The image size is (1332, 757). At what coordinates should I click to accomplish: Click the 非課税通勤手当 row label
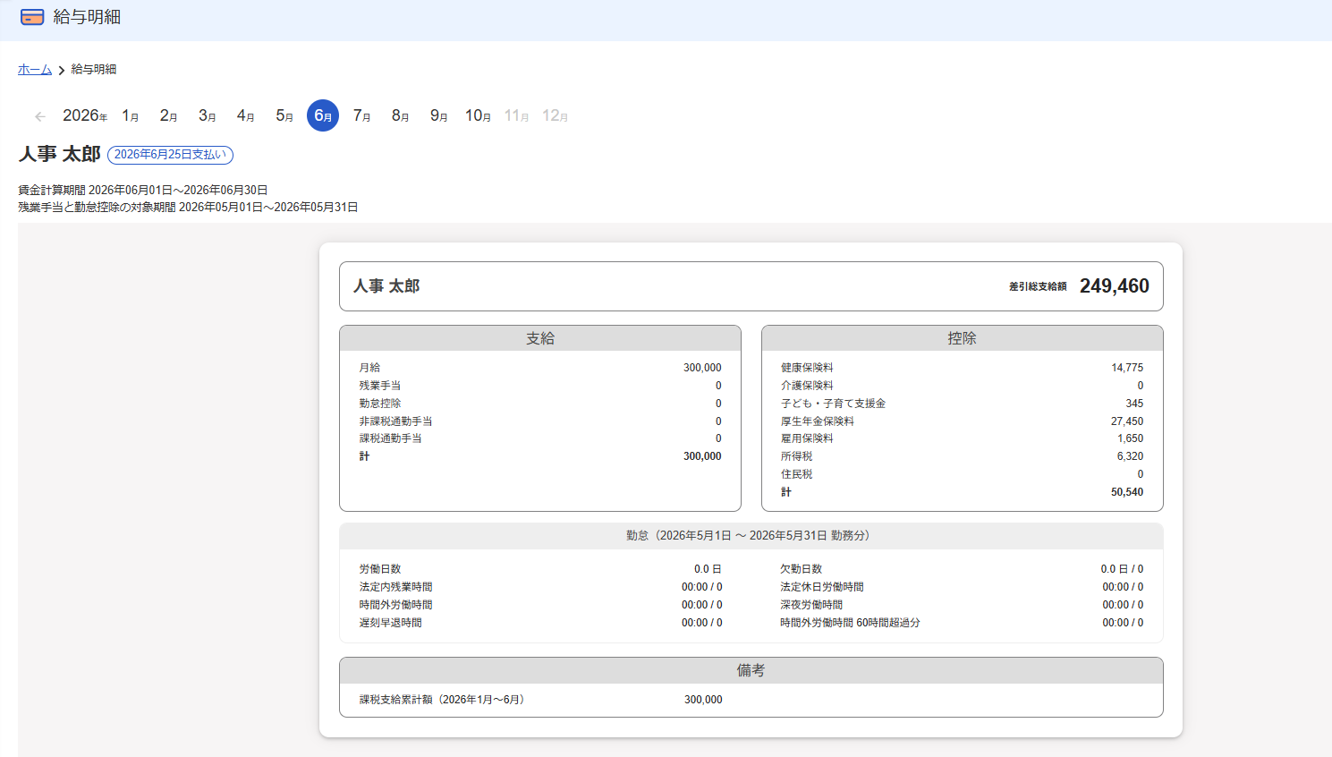[395, 421]
